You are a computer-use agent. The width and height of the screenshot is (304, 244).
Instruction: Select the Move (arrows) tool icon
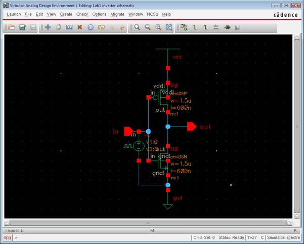tap(48, 27)
